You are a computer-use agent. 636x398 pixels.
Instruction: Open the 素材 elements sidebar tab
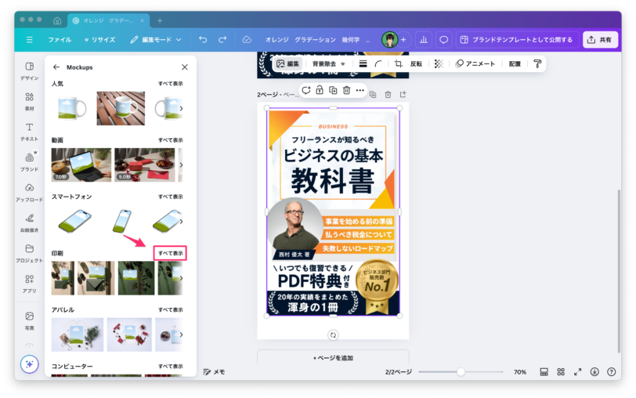click(x=30, y=101)
